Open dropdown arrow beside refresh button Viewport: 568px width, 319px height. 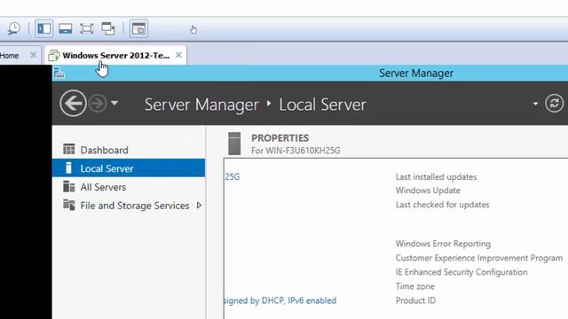(x=535, y=104)
